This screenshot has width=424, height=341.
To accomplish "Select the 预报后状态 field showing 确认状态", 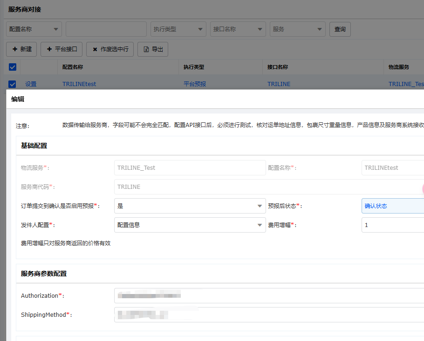I will tap(392, 206).
